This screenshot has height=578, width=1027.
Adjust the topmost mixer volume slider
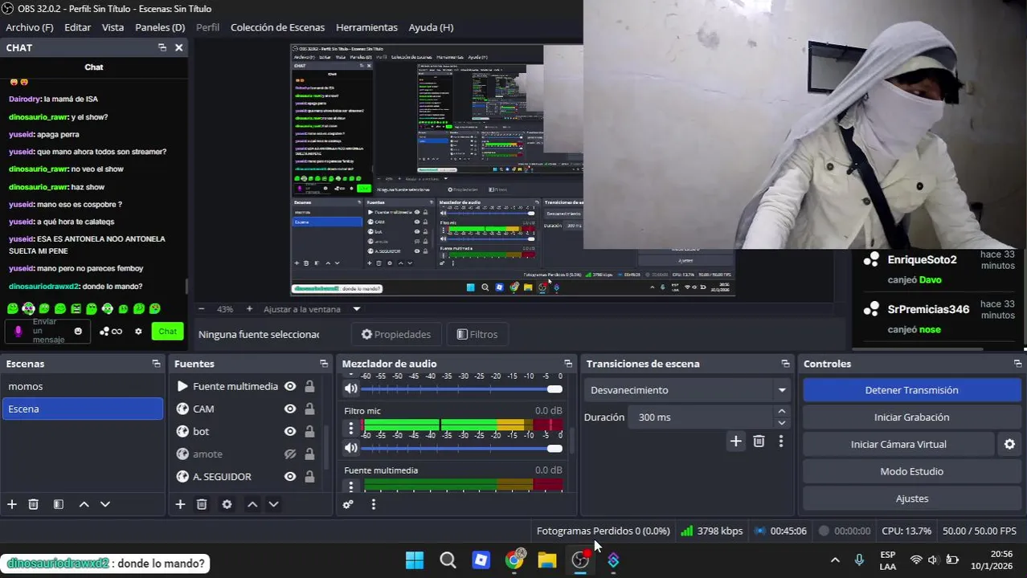pyautogui.click(x=462, y=389)
